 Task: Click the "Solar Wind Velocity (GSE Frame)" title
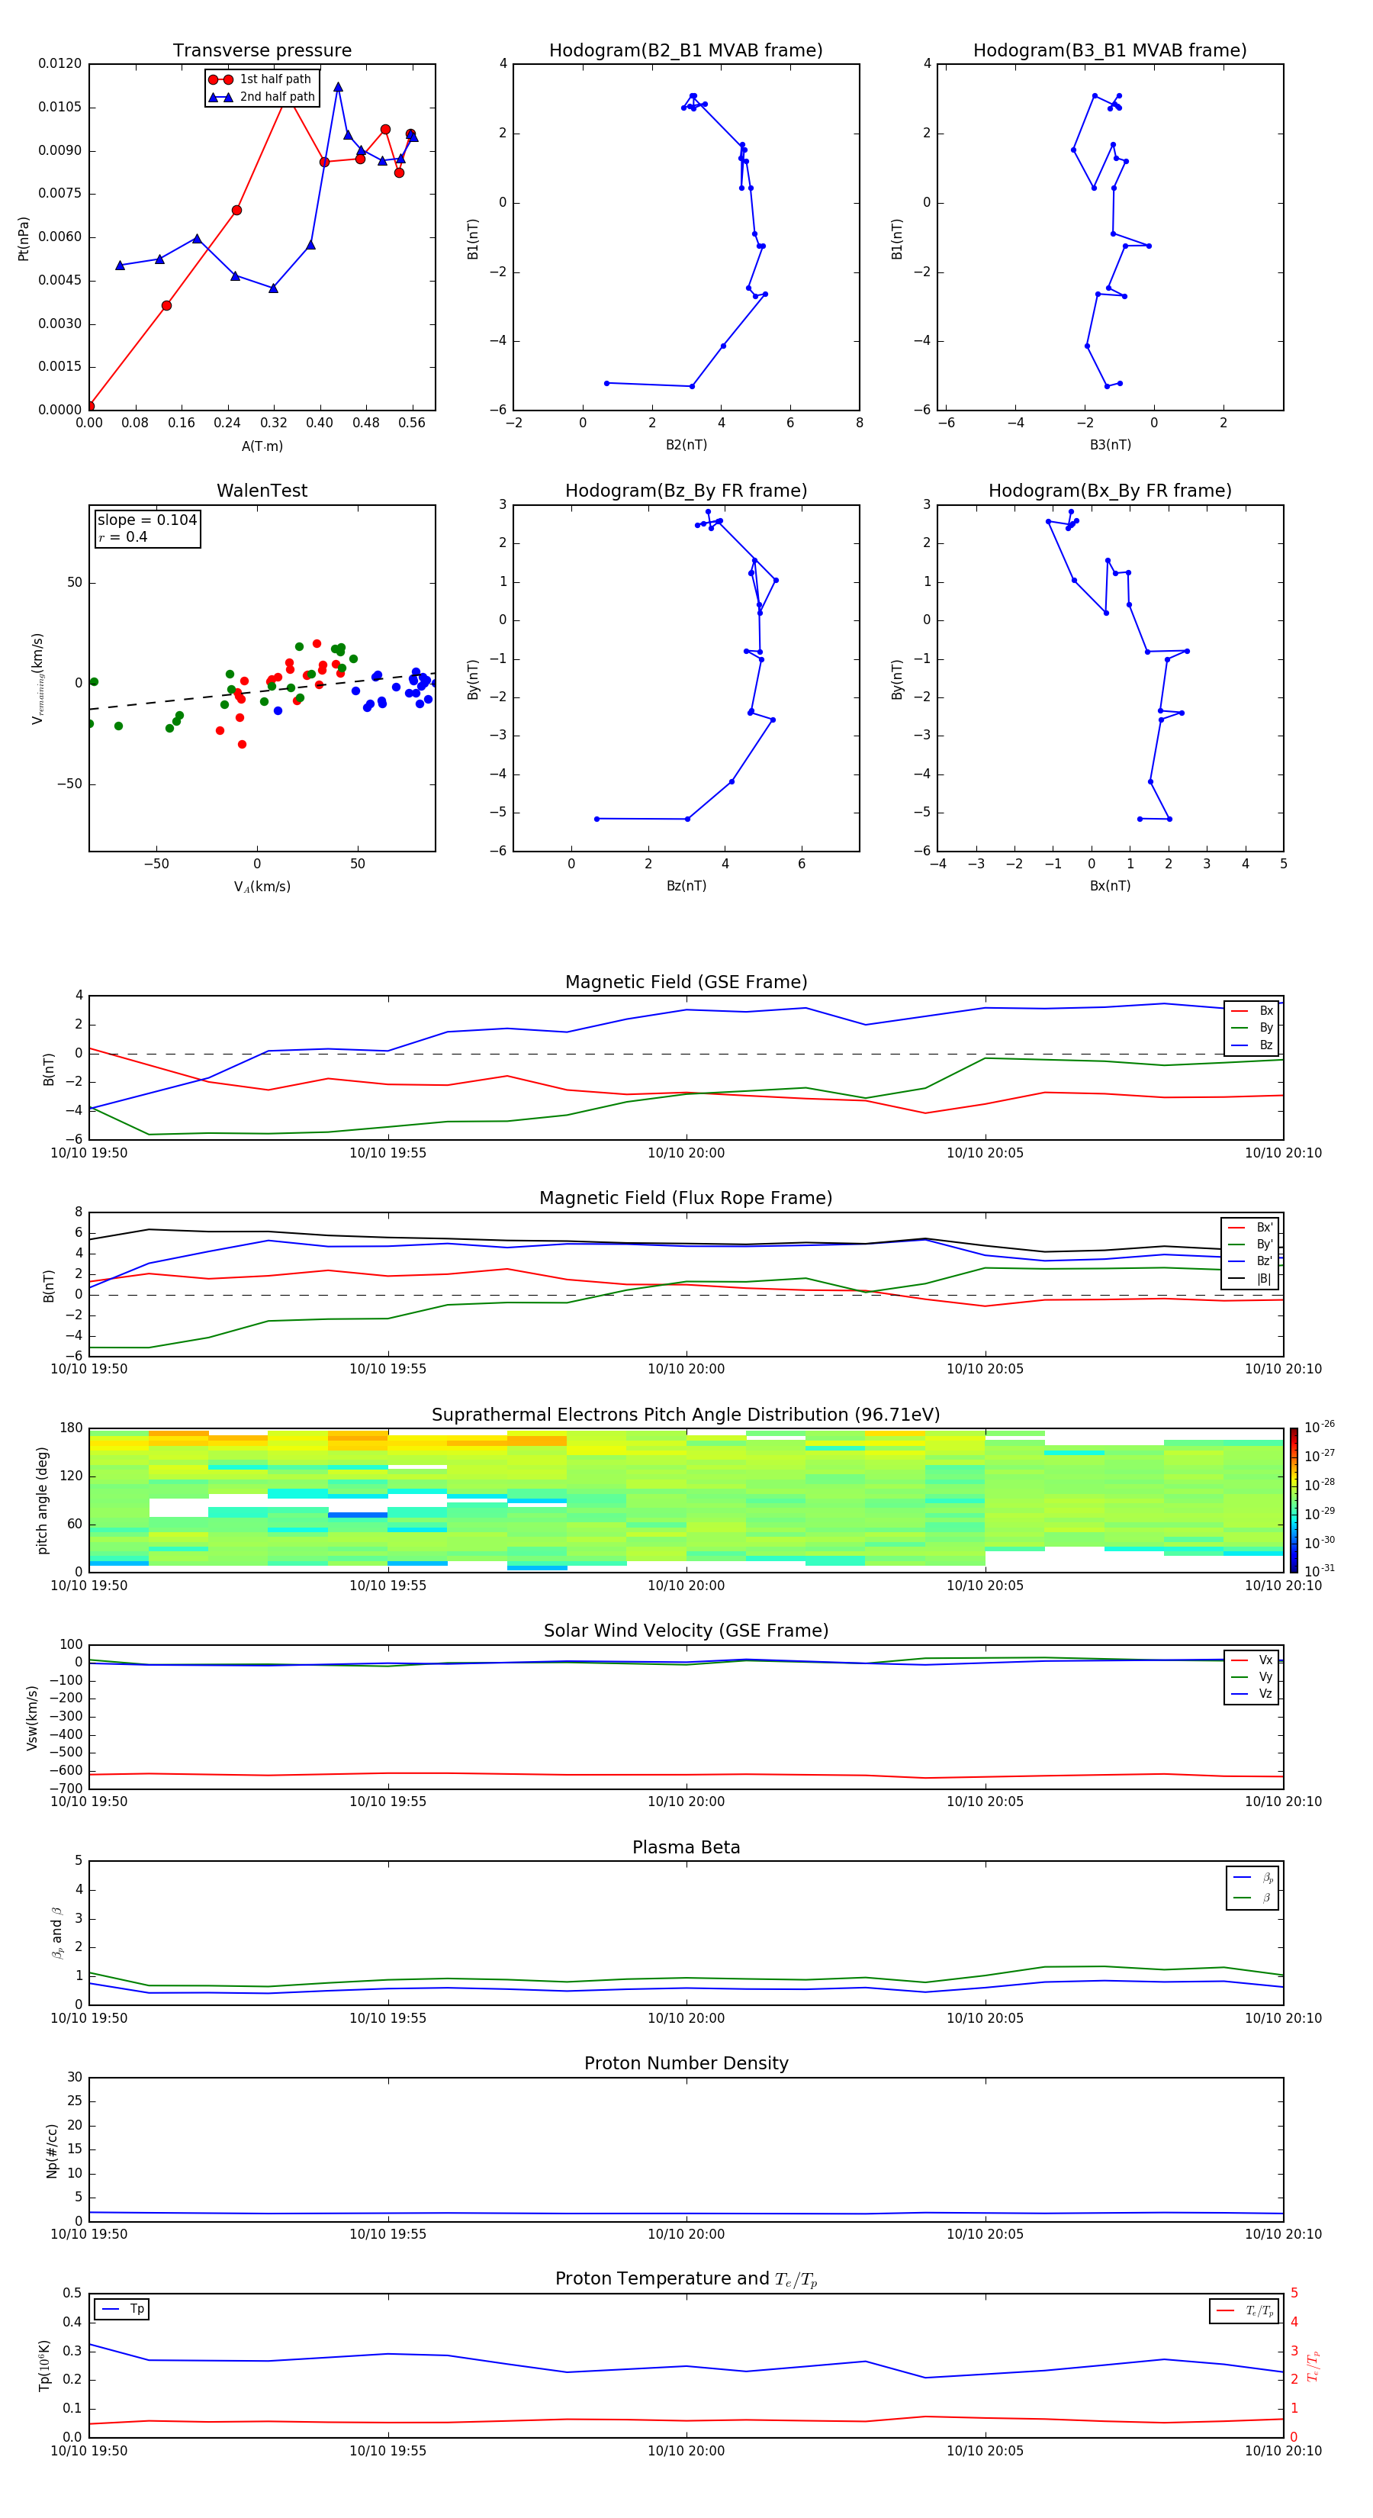[x=686, y=1631]
